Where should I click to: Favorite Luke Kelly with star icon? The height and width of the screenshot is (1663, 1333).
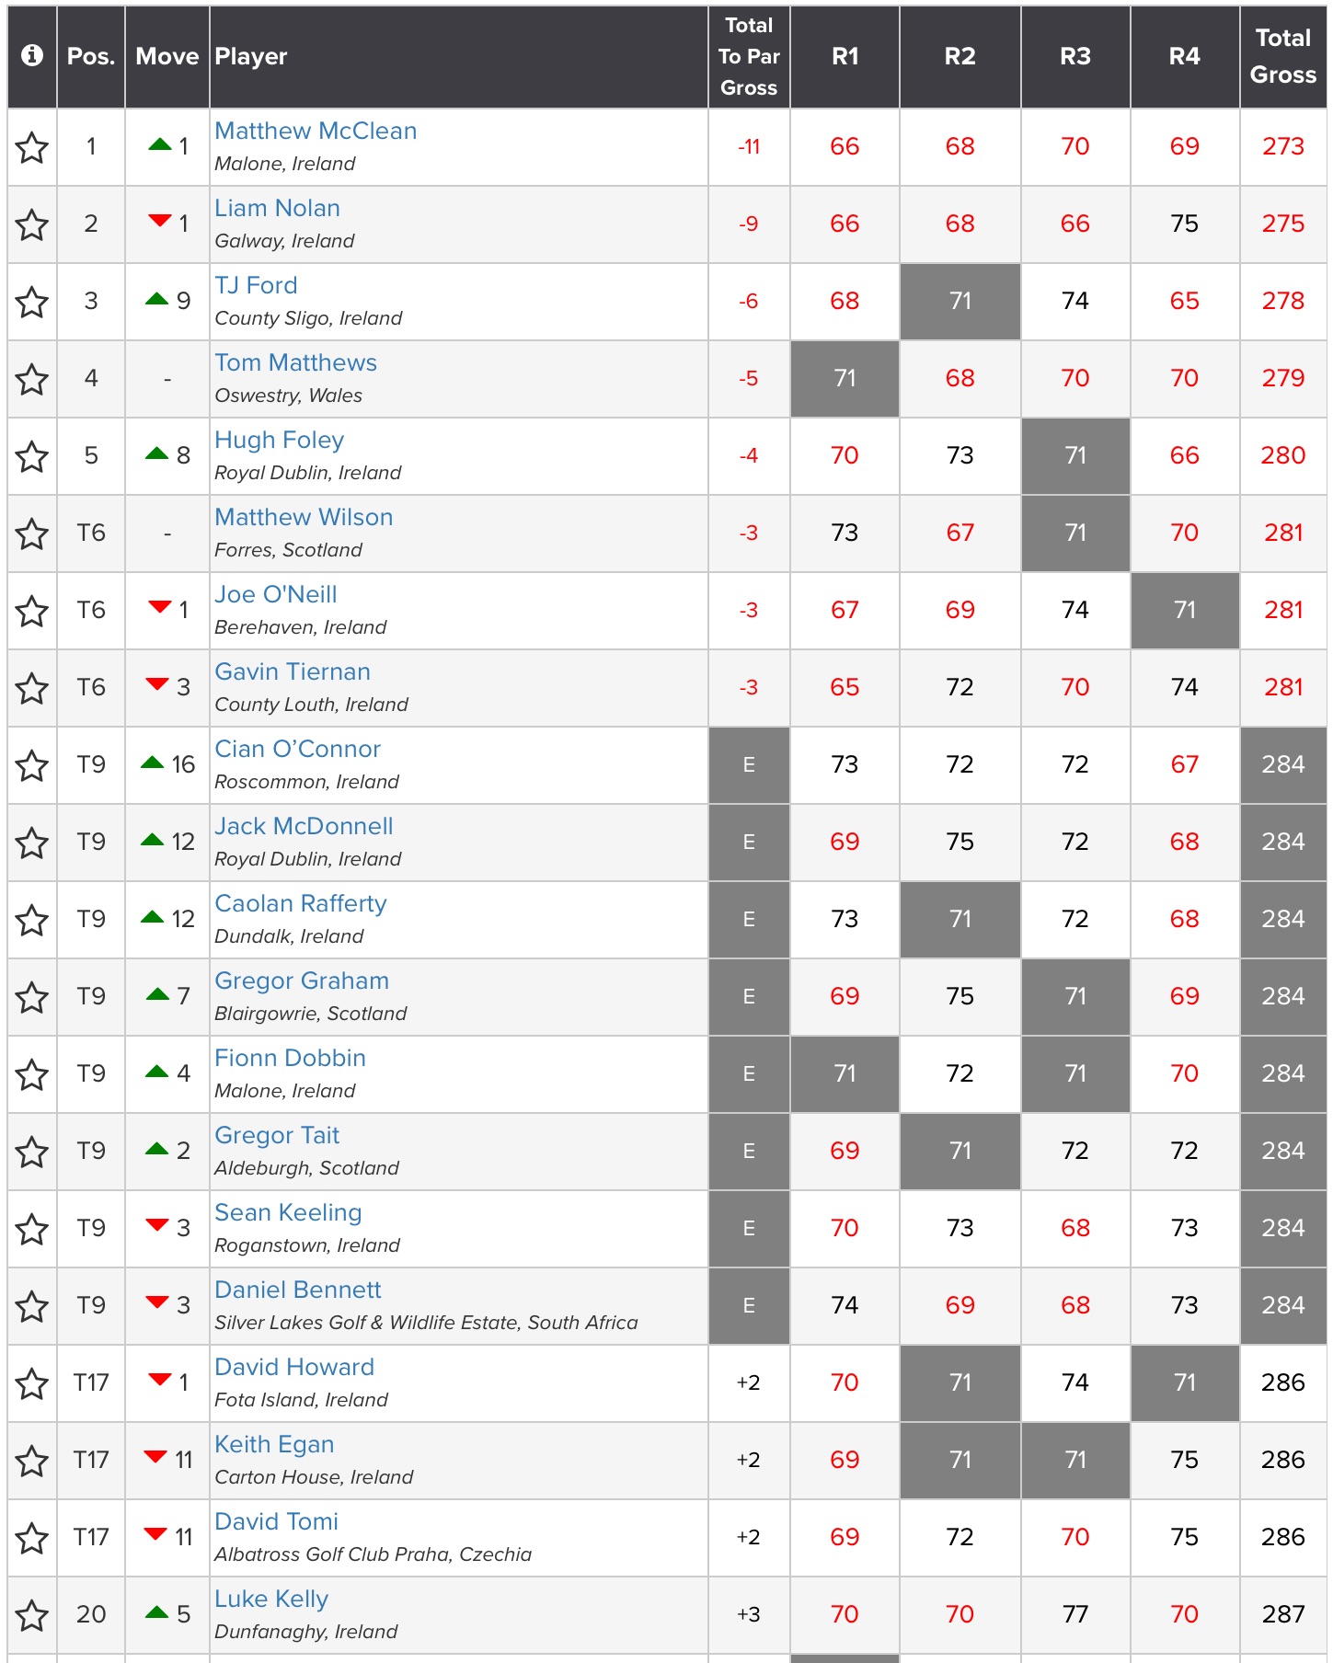coord(32,1615)
